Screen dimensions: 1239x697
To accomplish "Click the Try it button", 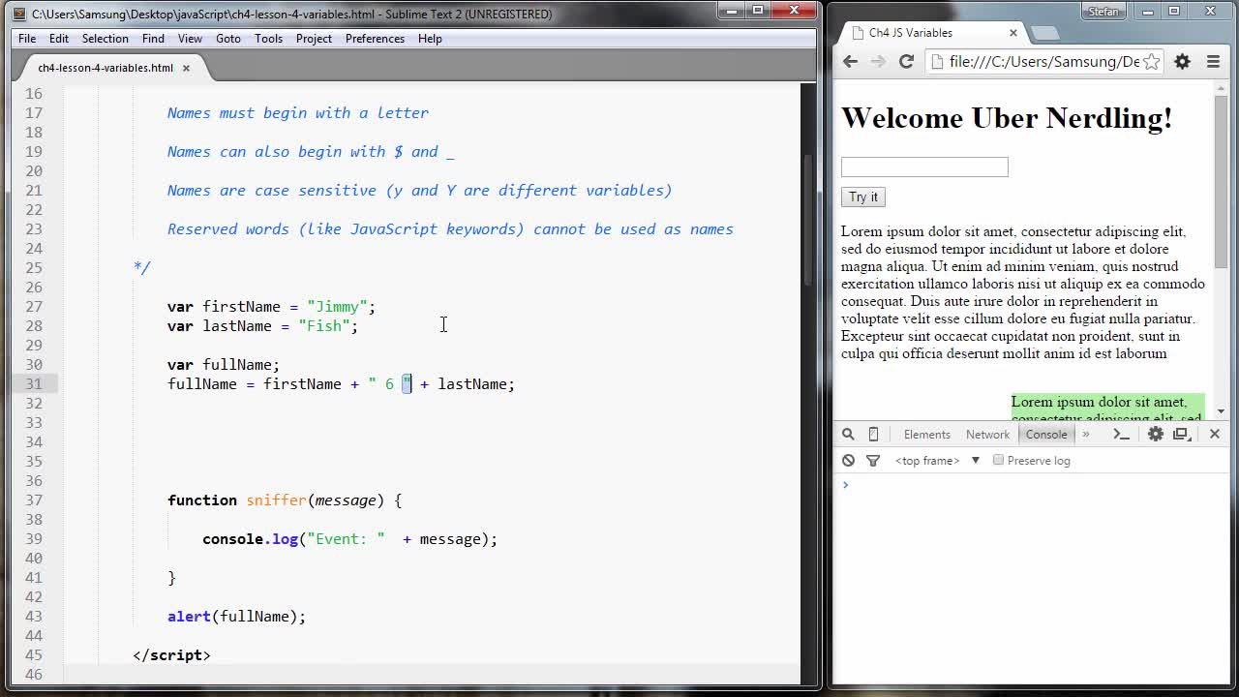I will pos(862,197).
